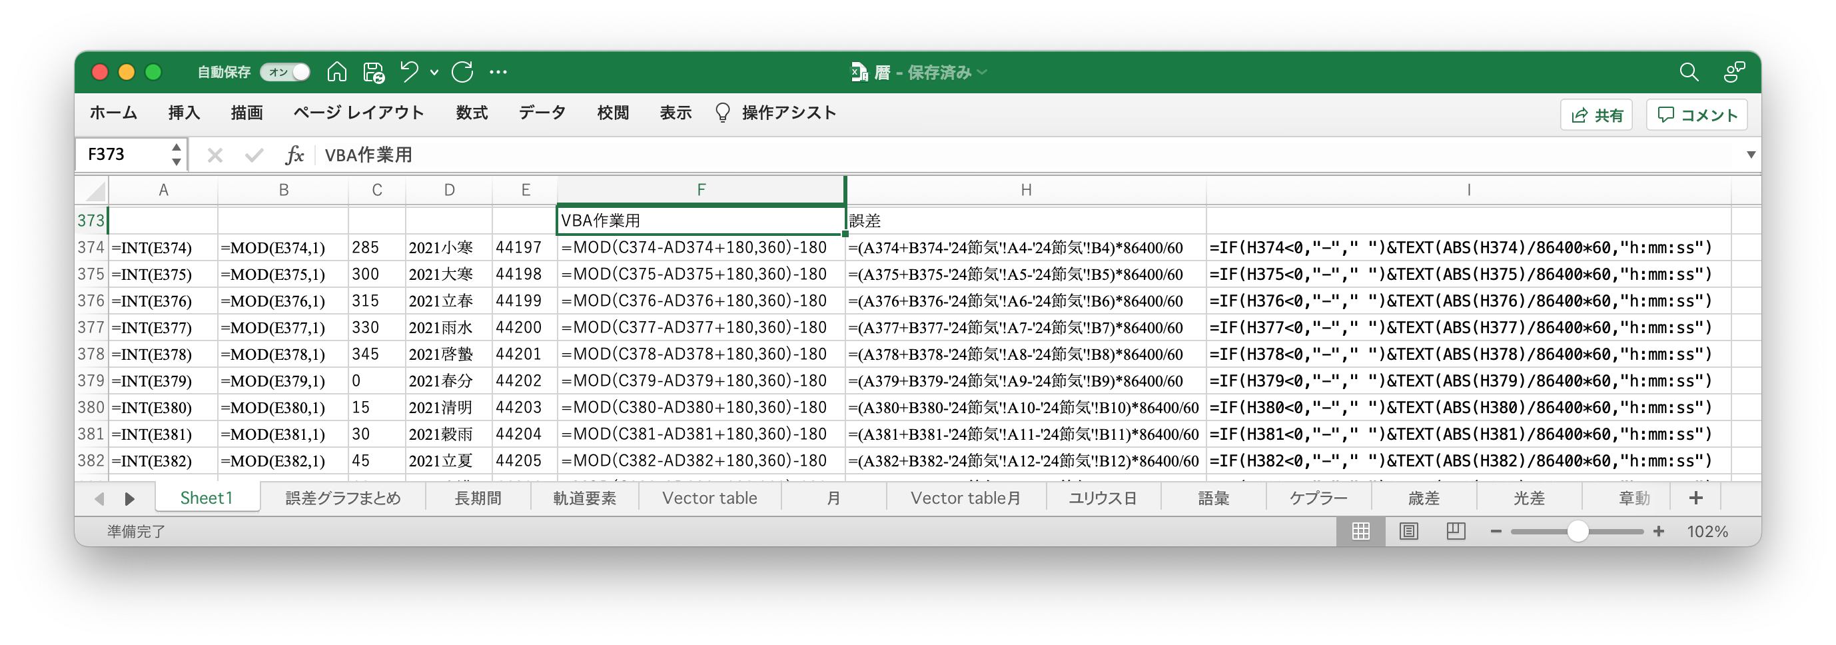Click the Save icon in title bar
The width and height of the screenshot is (1836, 645).
point(374,72)
